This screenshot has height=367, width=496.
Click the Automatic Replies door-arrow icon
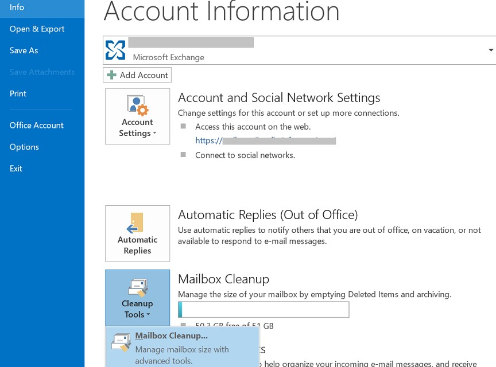(x=135, y=223)
